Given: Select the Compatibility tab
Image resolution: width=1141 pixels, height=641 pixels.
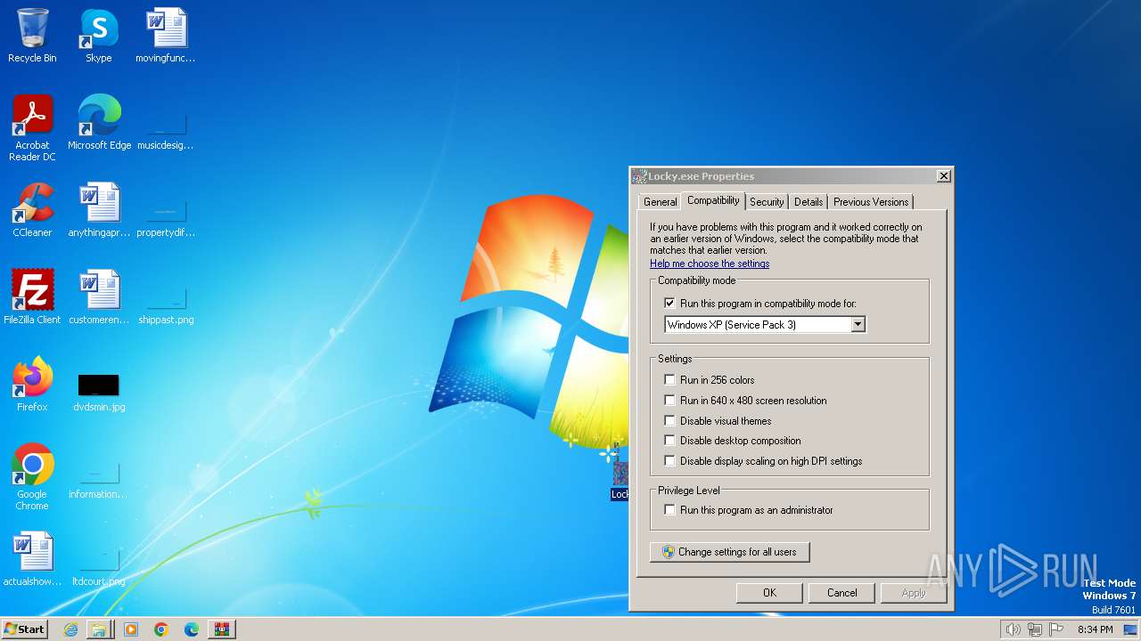Looking at the screenshot, I should tap(713, 200).
